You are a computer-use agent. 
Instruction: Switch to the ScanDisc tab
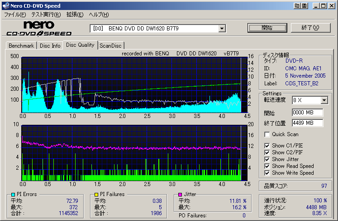point(110,46)
